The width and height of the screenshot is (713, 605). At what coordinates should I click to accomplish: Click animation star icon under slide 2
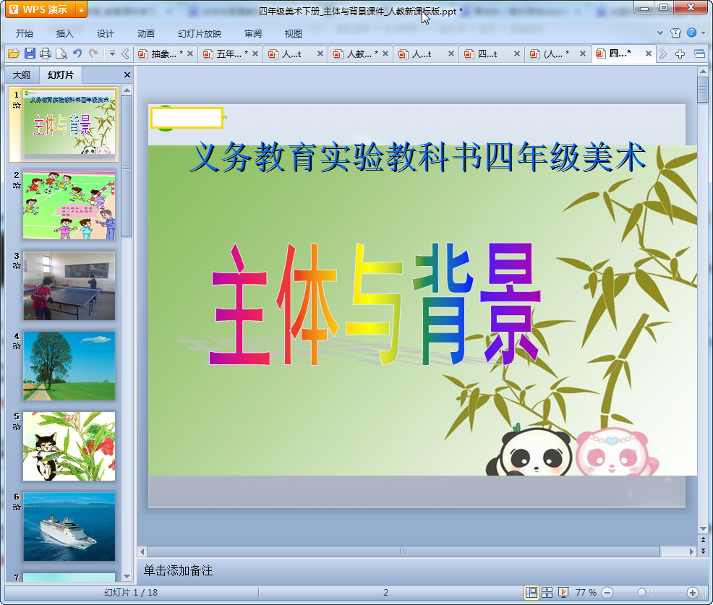17,186
